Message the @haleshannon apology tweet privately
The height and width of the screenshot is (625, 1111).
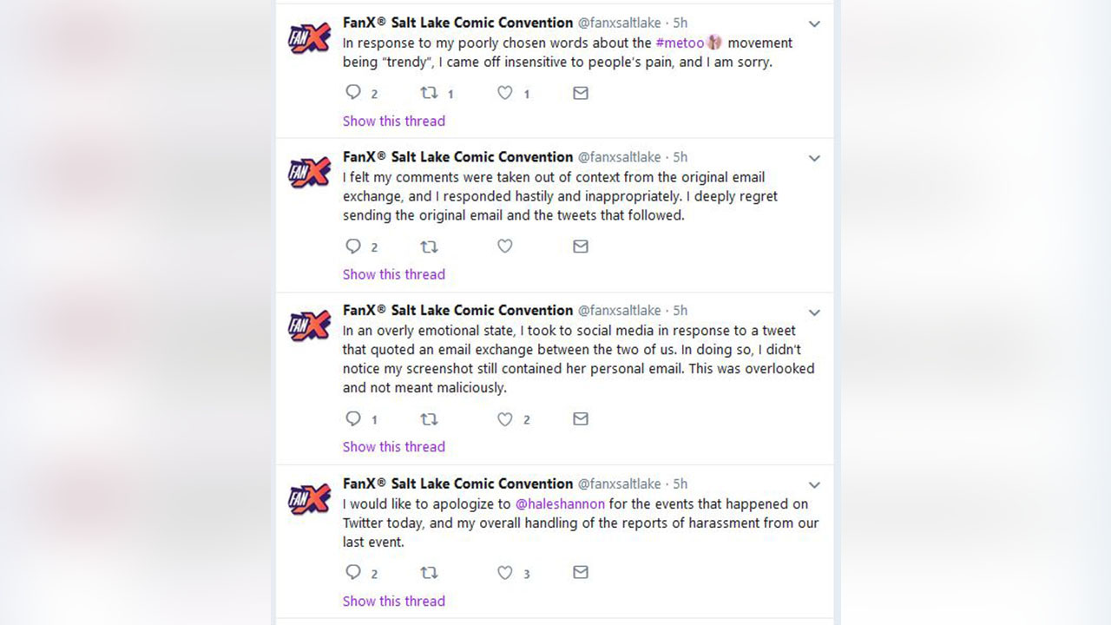pyautogui.click(x=581, y=572)
